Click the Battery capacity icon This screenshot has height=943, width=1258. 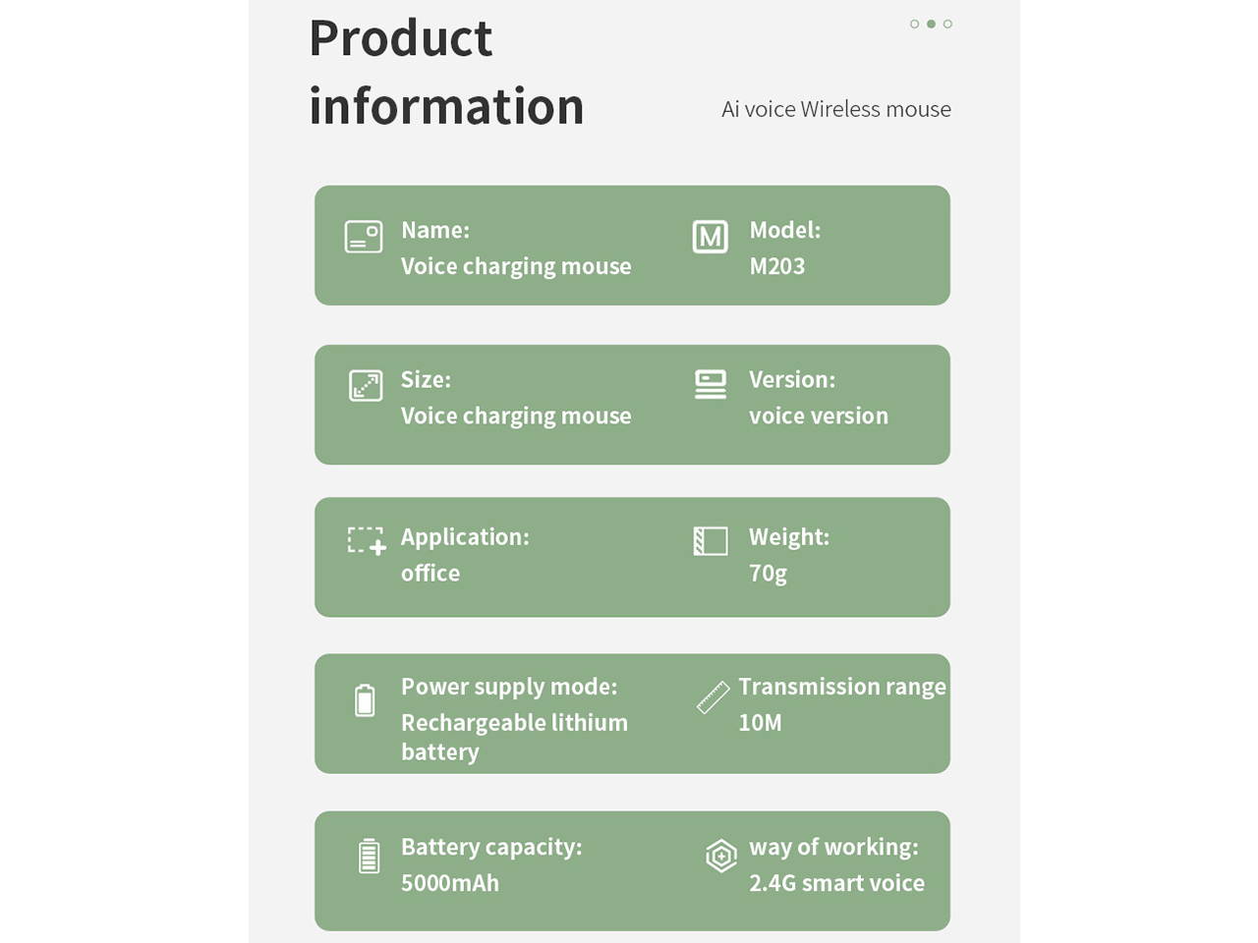click(369, 856)
